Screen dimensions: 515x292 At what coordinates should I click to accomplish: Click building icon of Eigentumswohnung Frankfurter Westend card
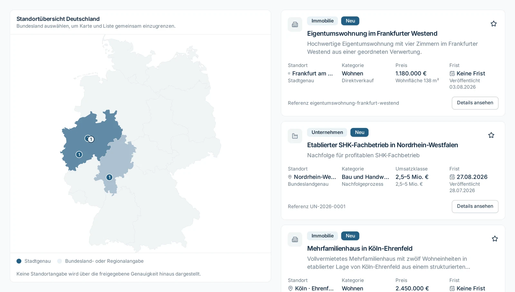pos(295,24)
